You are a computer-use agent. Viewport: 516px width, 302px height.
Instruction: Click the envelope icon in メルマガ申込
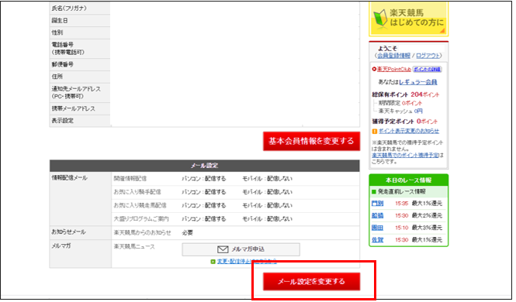point(223,249)
